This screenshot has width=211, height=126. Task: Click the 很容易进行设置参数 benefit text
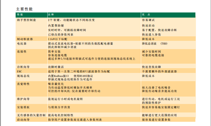coord(156,120)
